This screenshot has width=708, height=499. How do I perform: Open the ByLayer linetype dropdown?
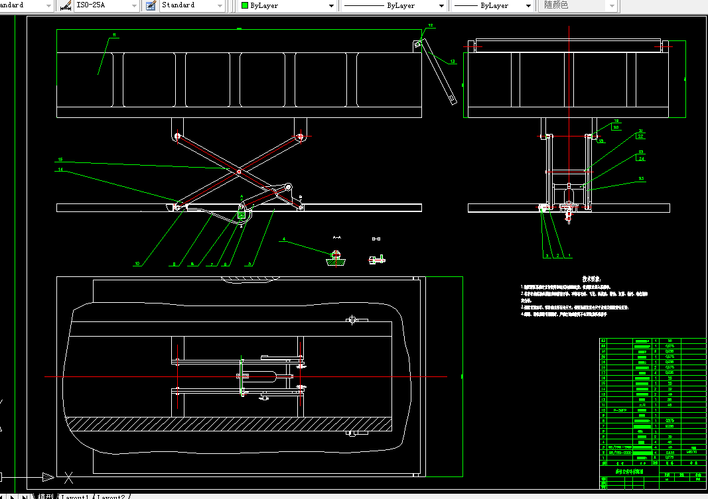393,5
